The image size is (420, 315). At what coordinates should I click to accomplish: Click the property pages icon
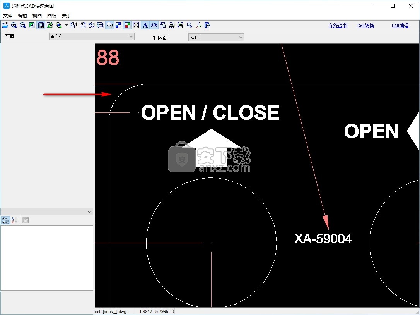coord(26,220)
